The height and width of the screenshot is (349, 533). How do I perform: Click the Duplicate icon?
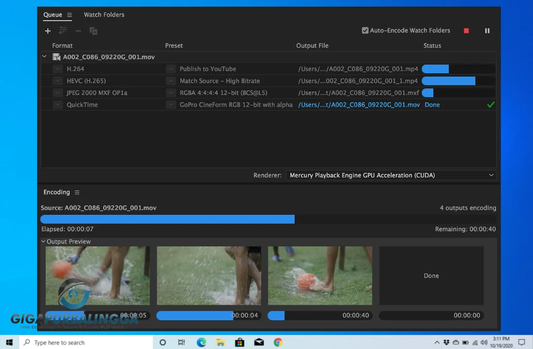93,31
